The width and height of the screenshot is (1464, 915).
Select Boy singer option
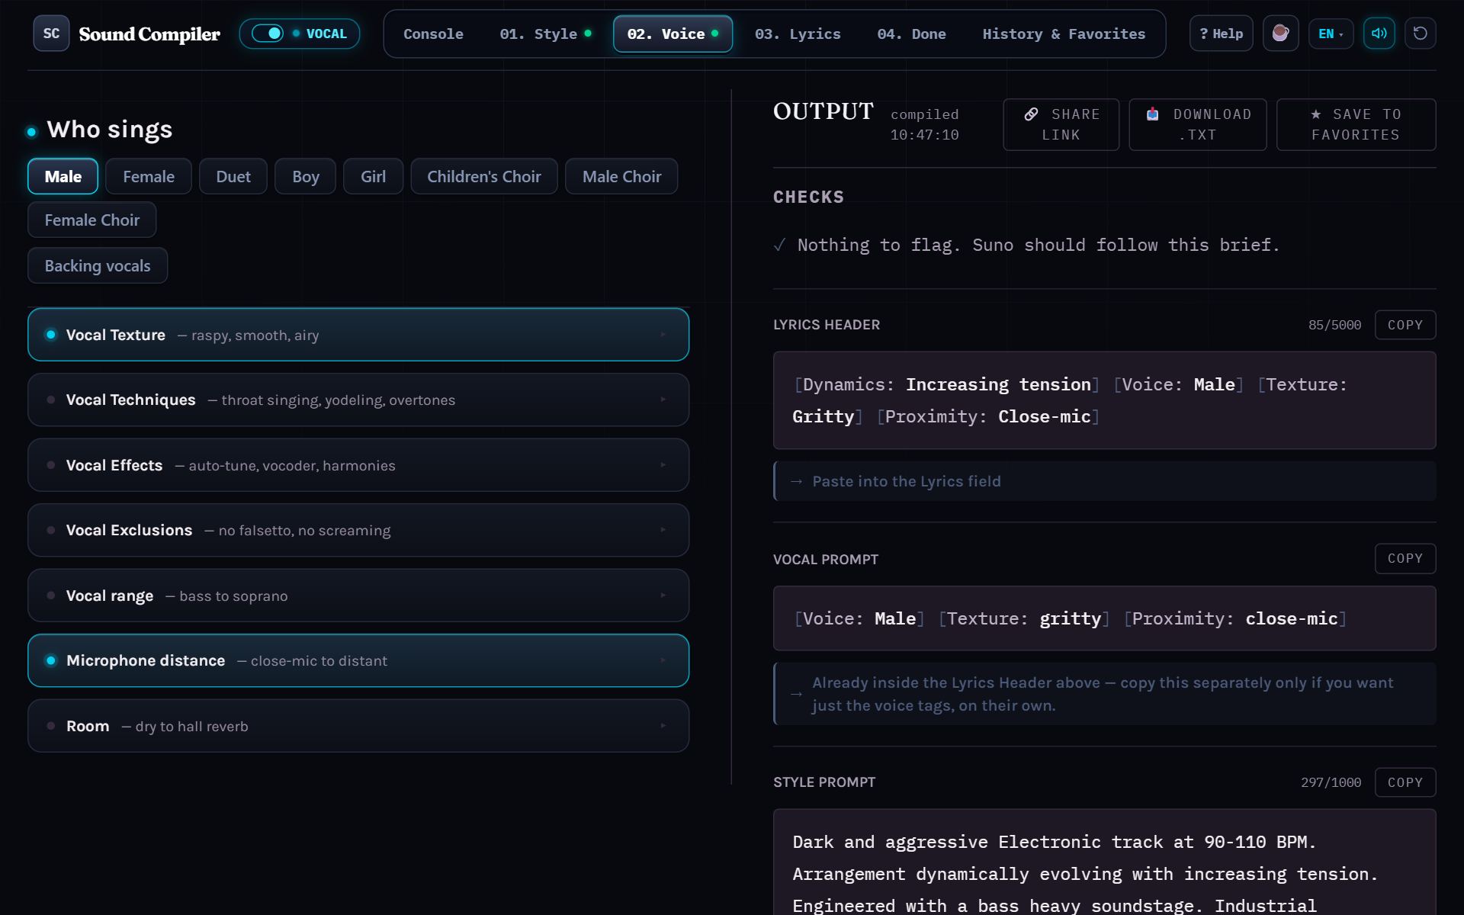(x=305, y=176)
